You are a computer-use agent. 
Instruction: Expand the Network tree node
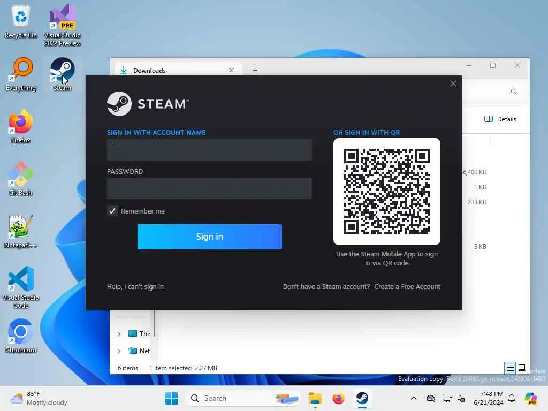pos(119,351)
